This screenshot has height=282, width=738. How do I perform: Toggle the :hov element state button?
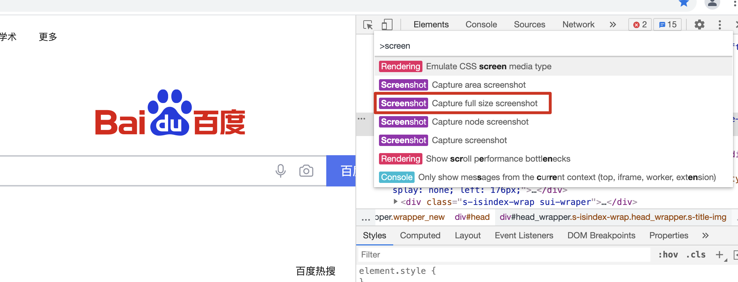668,255
